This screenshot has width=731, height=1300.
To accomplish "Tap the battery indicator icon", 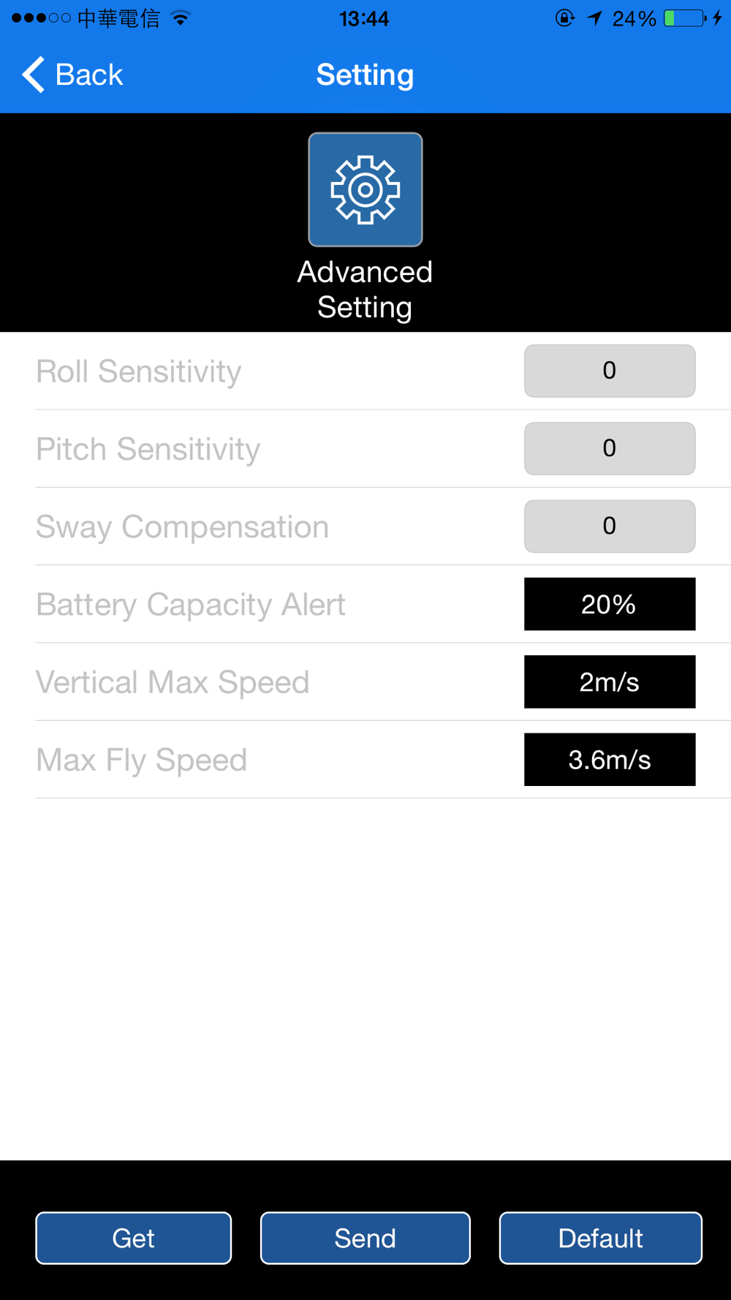I will [685, 18].
